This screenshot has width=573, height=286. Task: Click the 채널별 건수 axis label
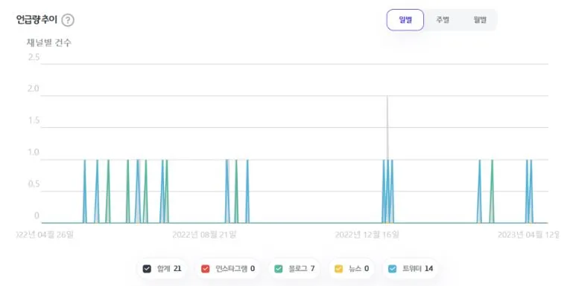point(48,42)
